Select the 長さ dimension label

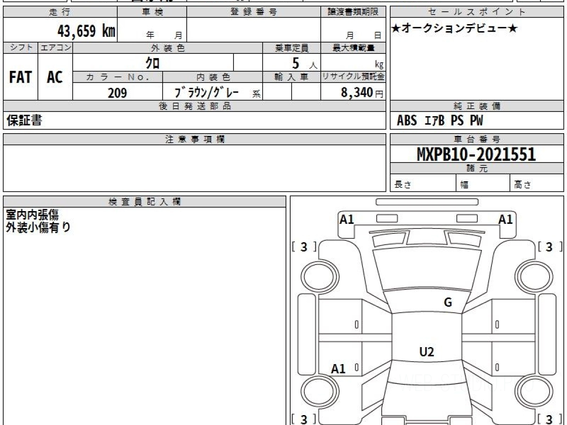point(403,185)
